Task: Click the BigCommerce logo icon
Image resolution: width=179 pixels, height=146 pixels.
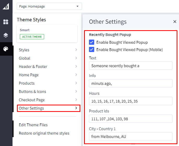Action: pos(6,6)
